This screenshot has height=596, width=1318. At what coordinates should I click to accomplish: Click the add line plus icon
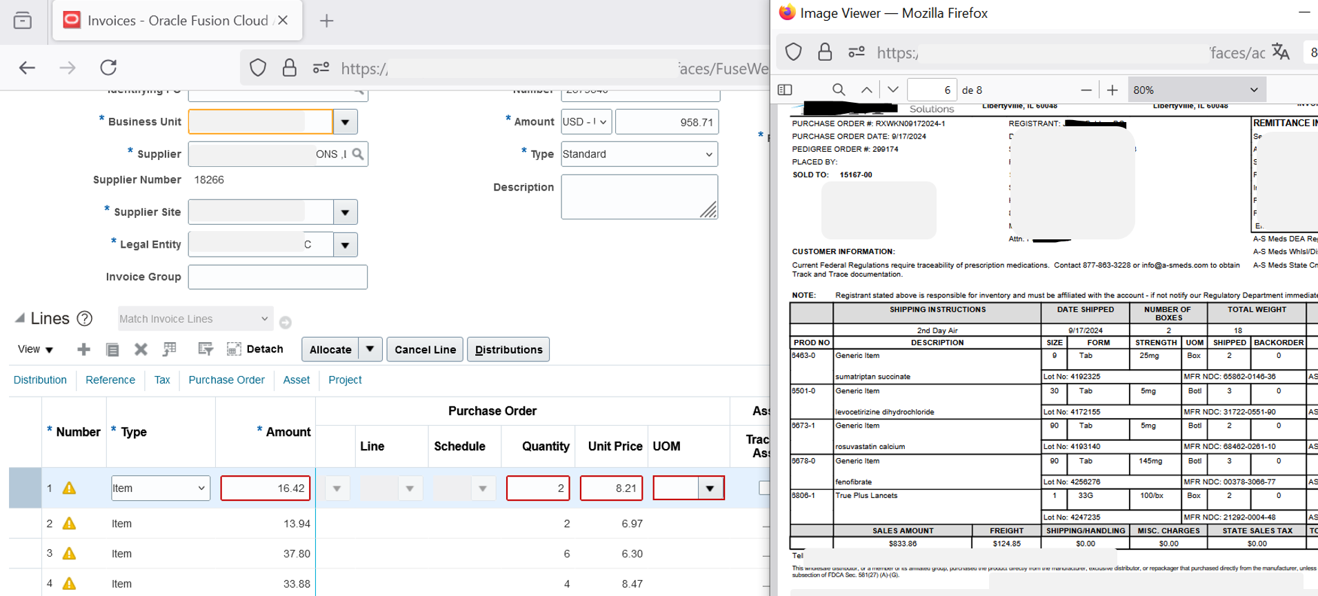tap(83, 350)
